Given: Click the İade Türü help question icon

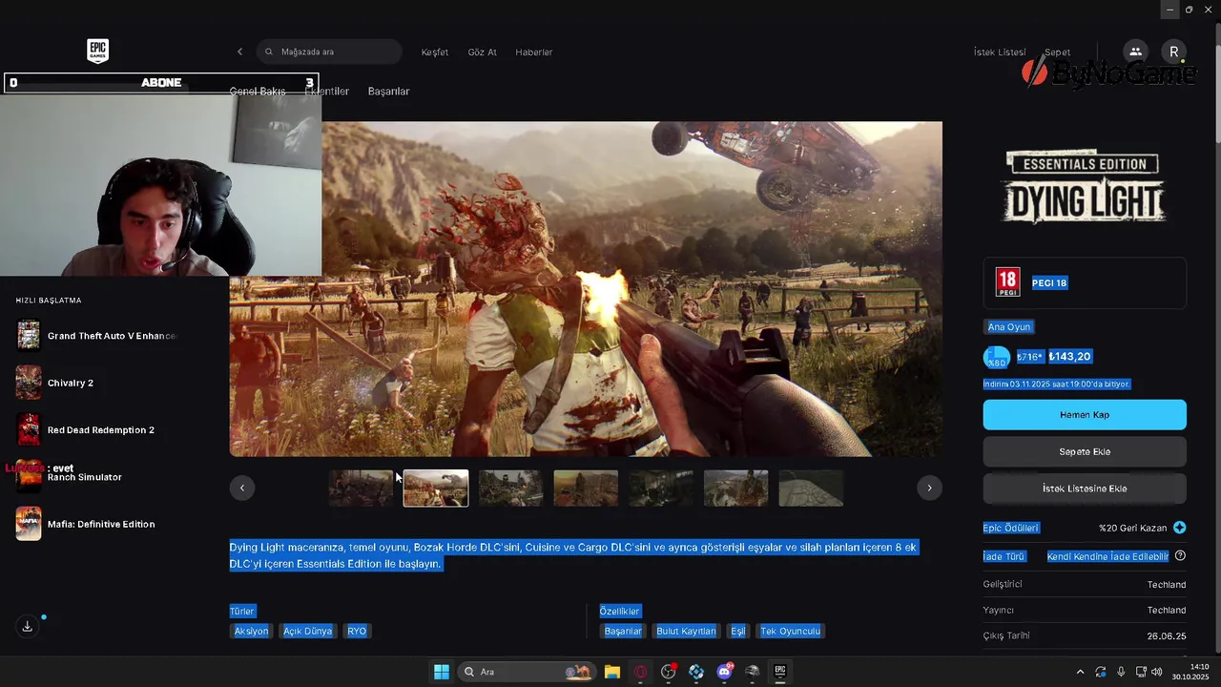Looking at the screenshot, I should pyautogui.click(x=1180, y=555).
